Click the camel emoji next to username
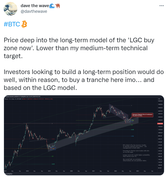Viewport: 166px width, 177px height. point(58,6)
